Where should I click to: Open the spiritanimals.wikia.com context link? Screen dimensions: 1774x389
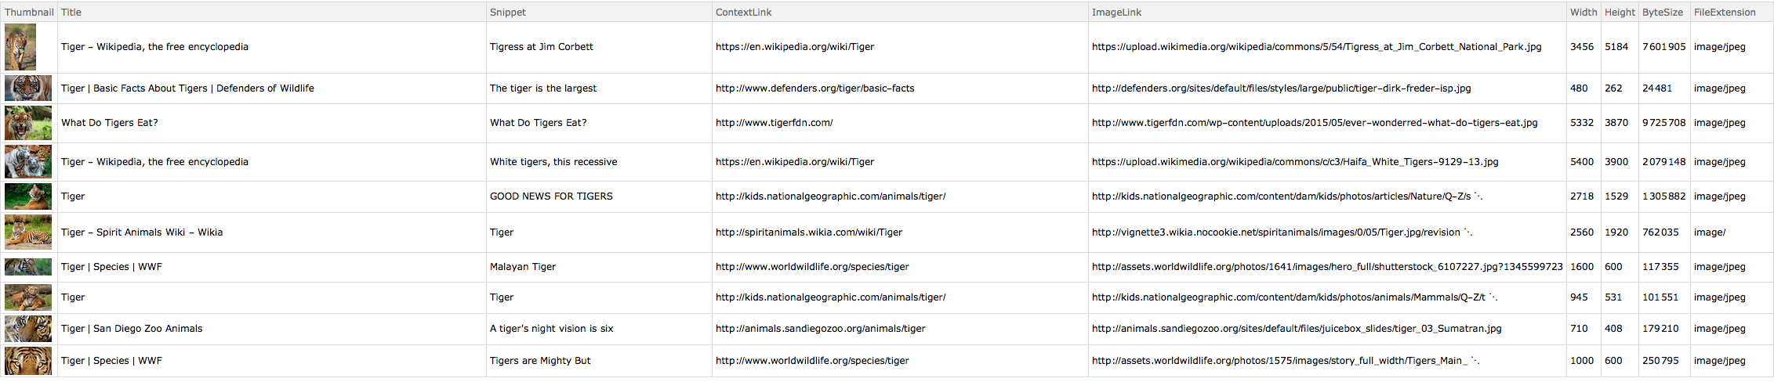(808, 232)
